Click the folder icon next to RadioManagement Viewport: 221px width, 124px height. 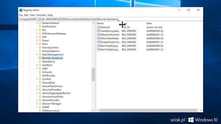(x=40, y=54)
